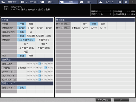
Task: Select 同幅混載 special original
Action: (31, 36)
